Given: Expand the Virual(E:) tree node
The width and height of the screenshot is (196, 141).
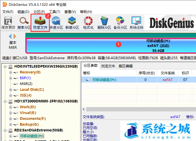Looking at the screenshot, I should [10, 113].
